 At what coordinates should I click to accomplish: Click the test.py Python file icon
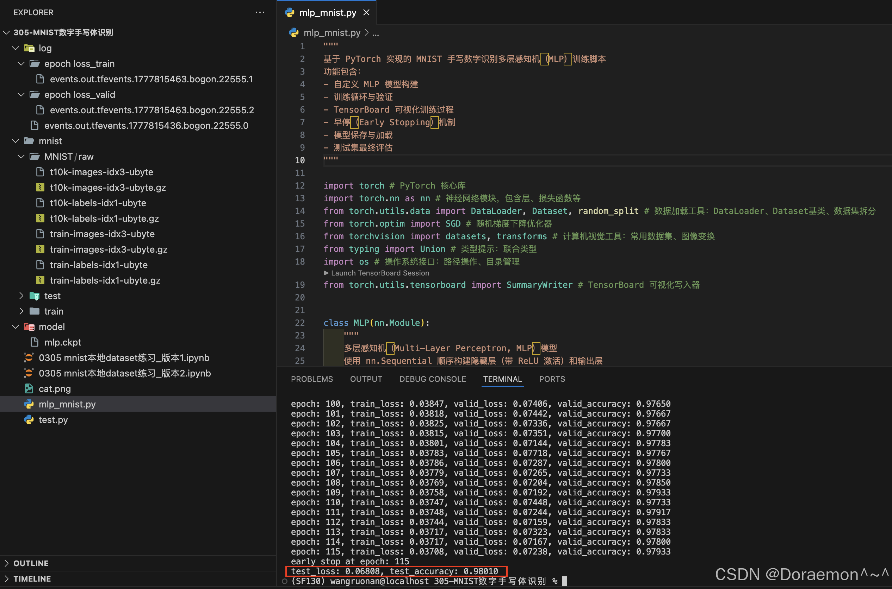pos(29,420)
